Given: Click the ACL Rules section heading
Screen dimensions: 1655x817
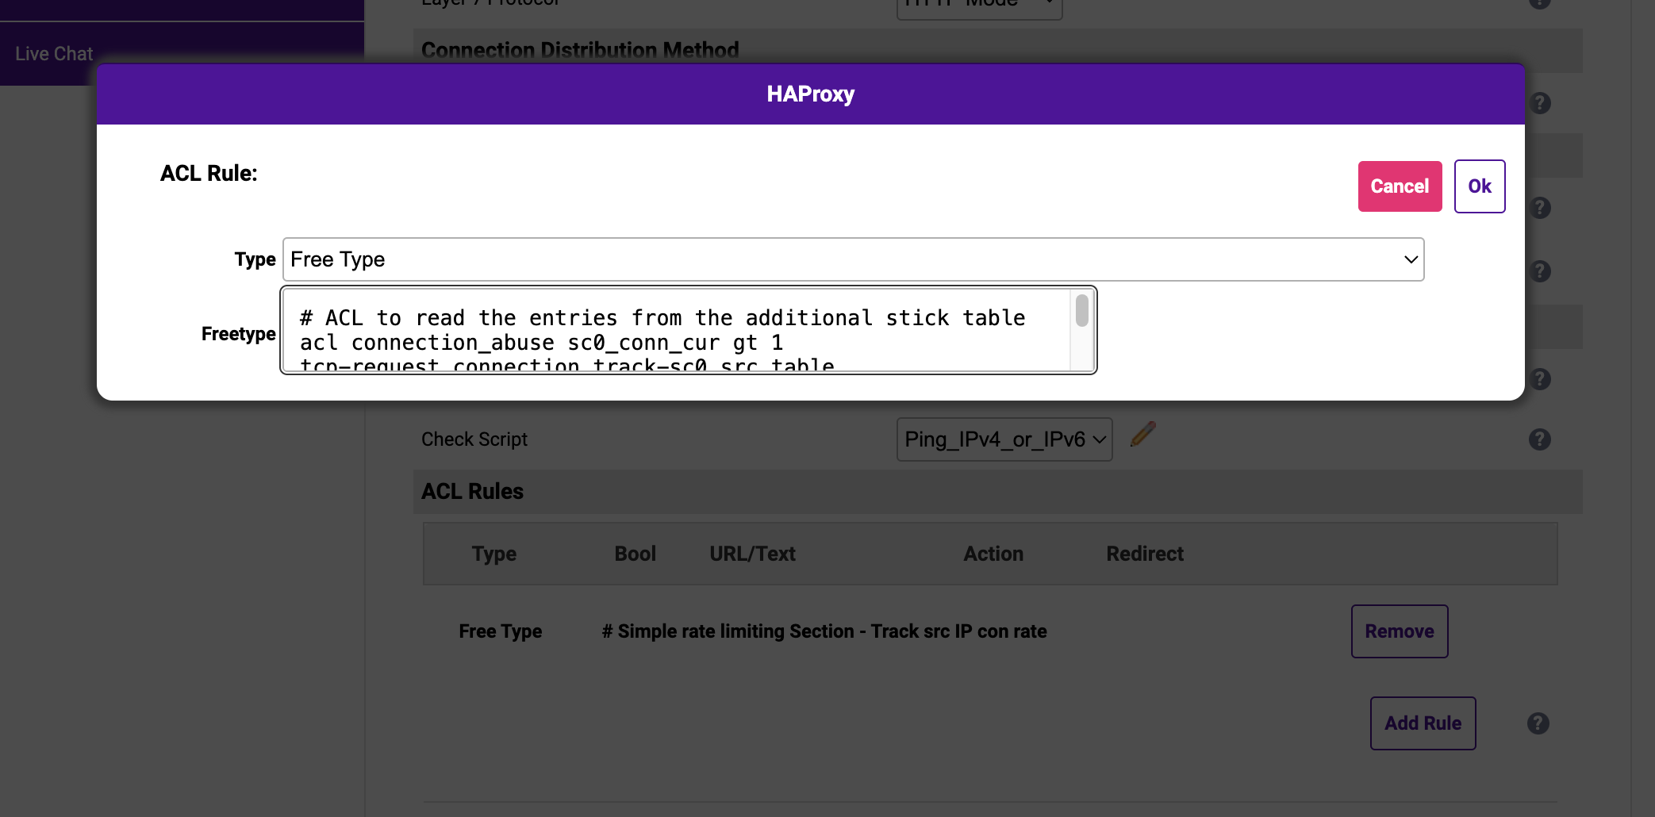Looking at the screenshot, I should (x=473, y=492).
